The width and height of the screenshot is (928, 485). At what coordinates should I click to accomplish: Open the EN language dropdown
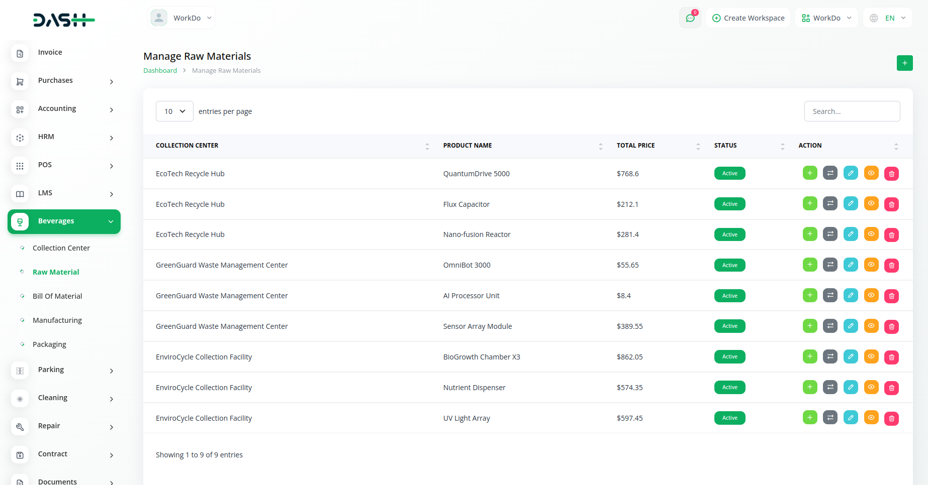pyautogui.click(x=888, y=18)
